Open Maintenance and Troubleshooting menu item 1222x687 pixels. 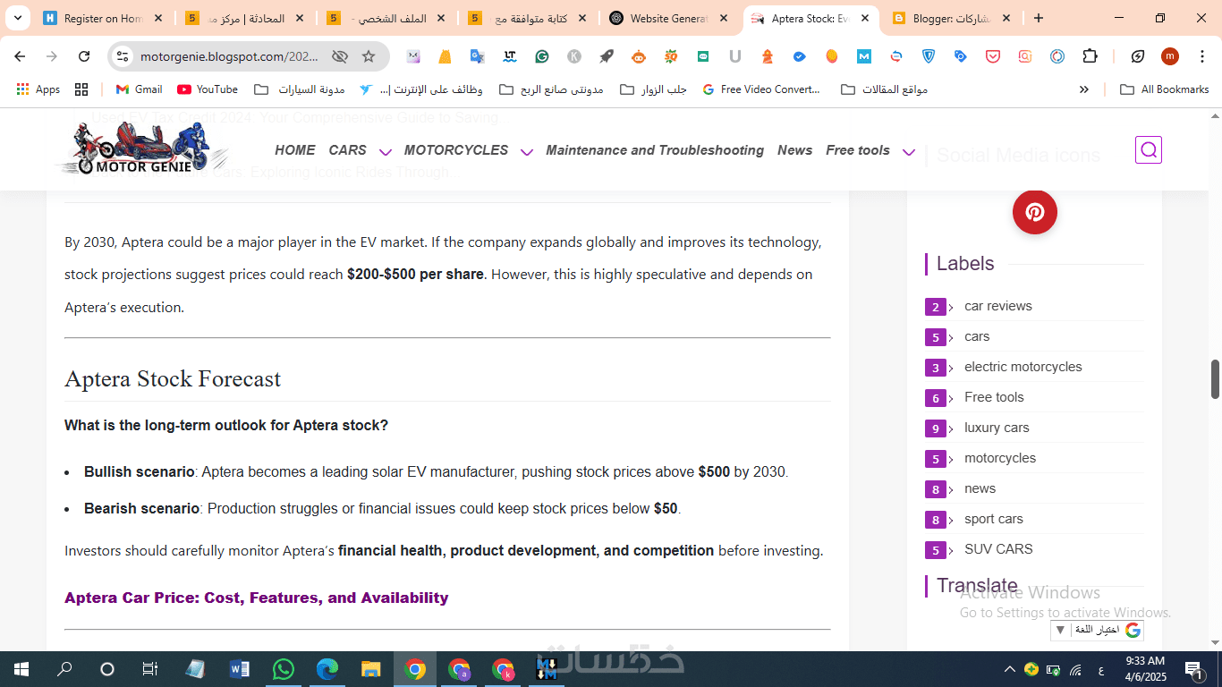(655, 150)
